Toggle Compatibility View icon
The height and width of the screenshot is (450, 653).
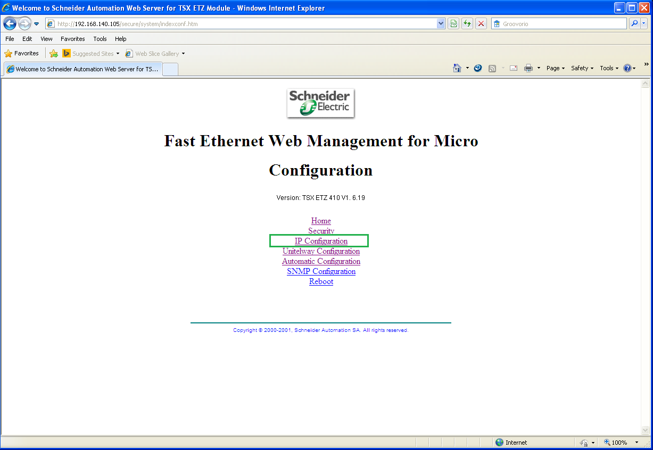click(453, 24)
